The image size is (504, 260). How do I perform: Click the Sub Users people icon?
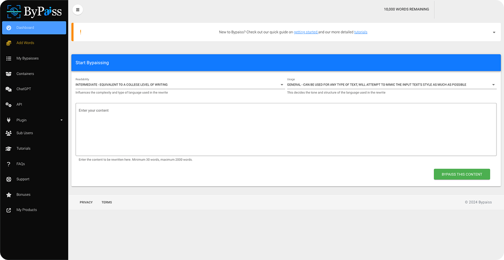[8, 133]
